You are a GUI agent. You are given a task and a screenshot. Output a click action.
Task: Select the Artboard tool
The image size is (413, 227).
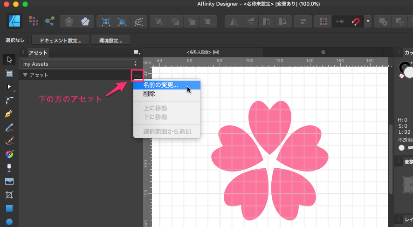[9, 73]
